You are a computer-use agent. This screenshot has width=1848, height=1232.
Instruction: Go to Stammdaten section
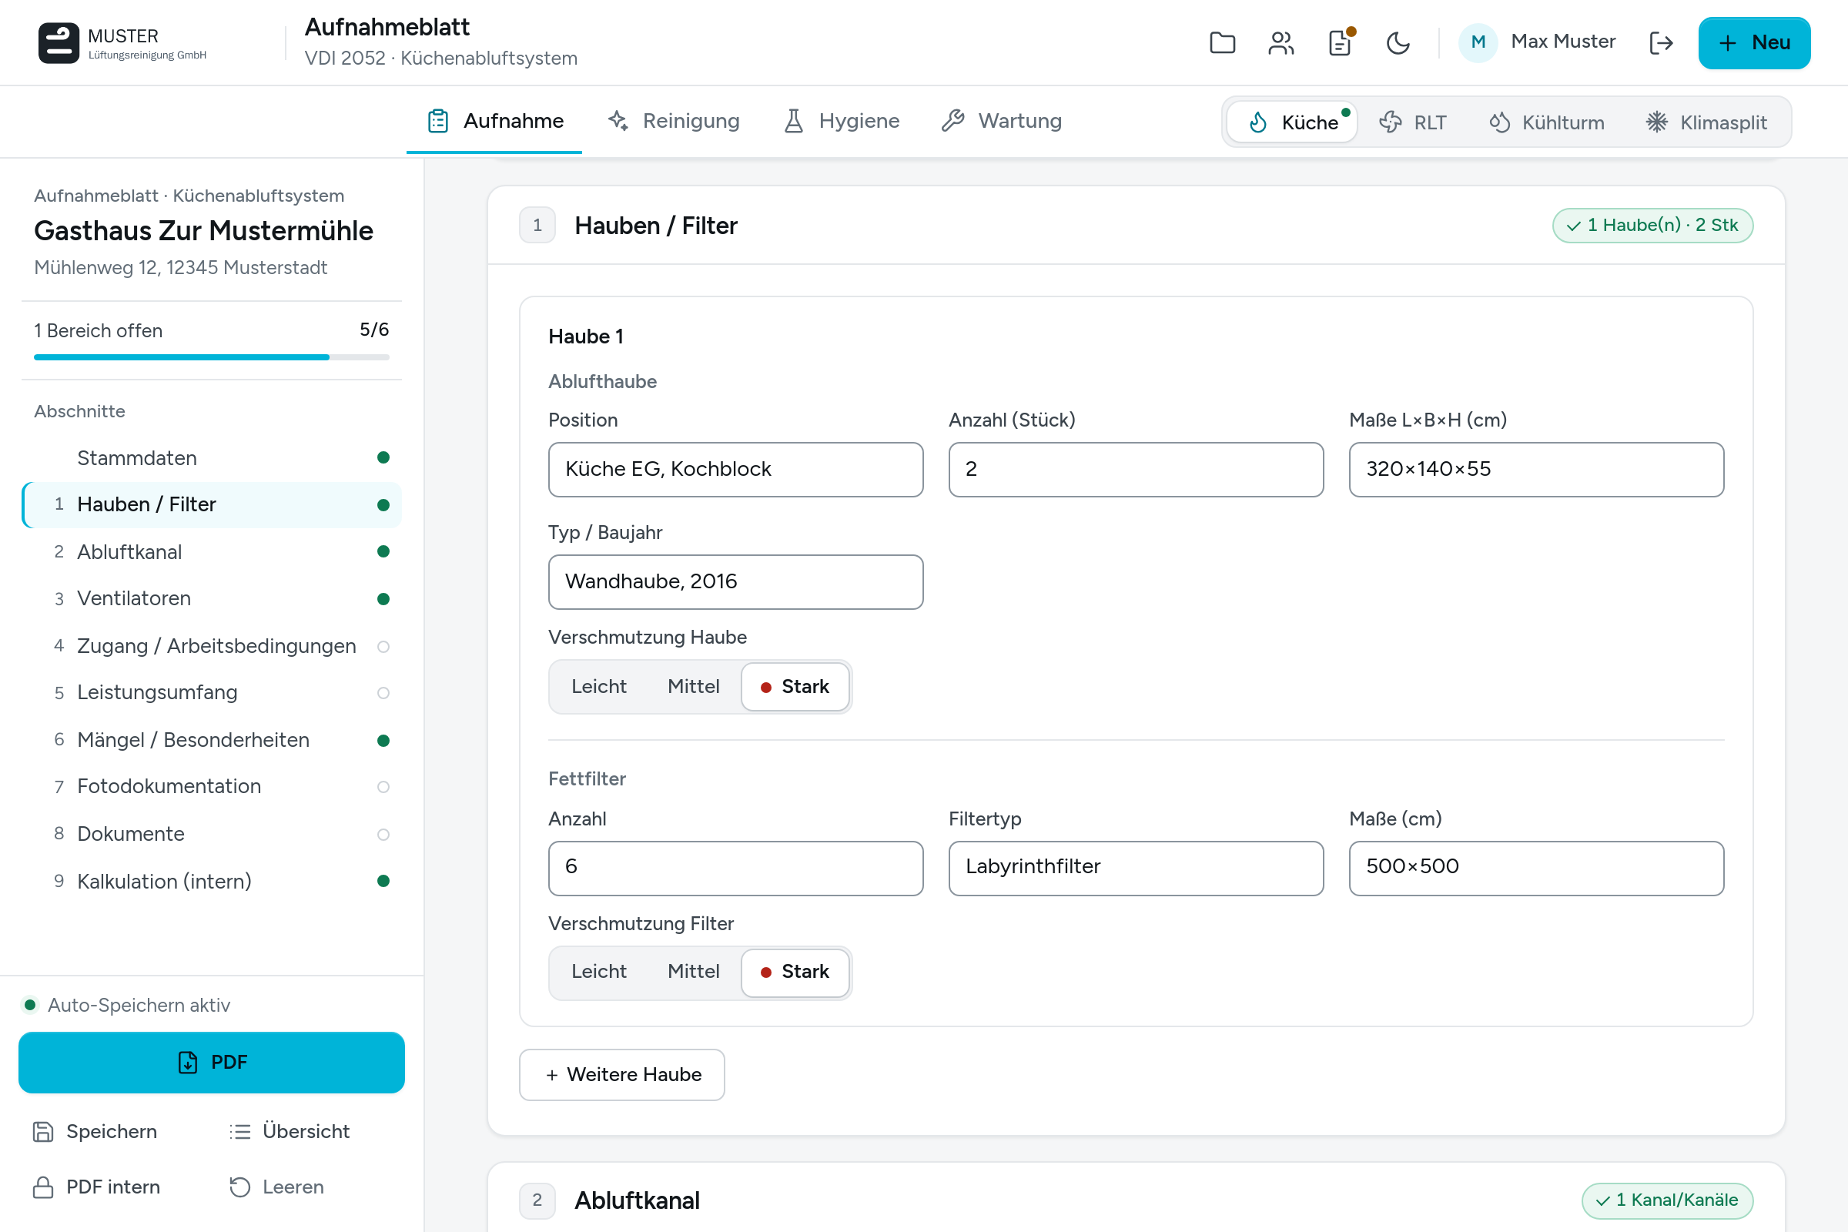[211, 458]
